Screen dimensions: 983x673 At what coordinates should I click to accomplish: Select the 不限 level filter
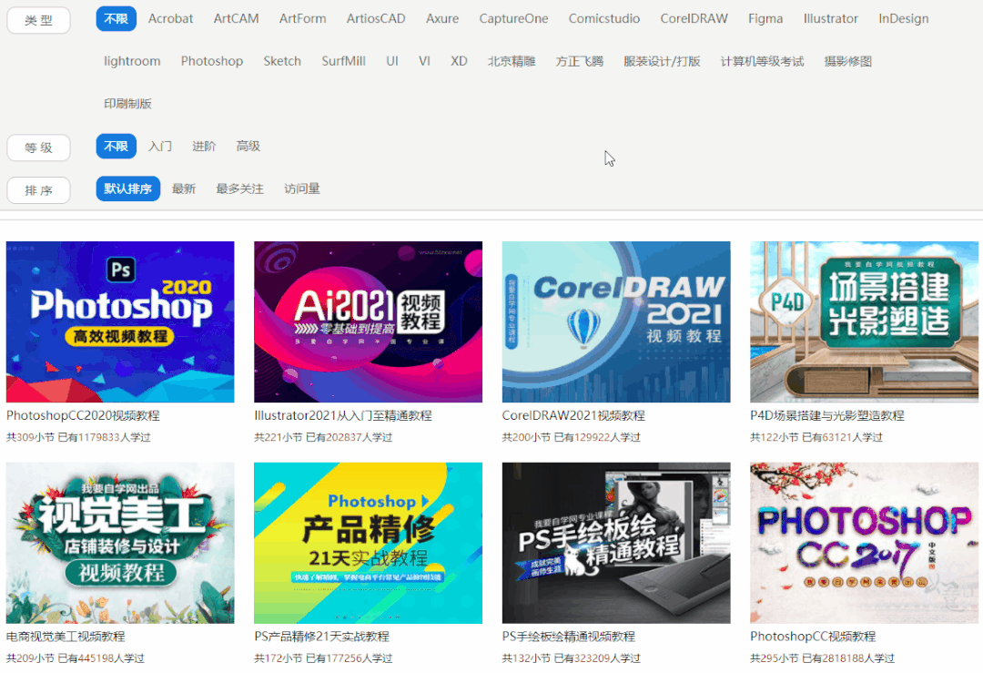(x=116, y=146)
